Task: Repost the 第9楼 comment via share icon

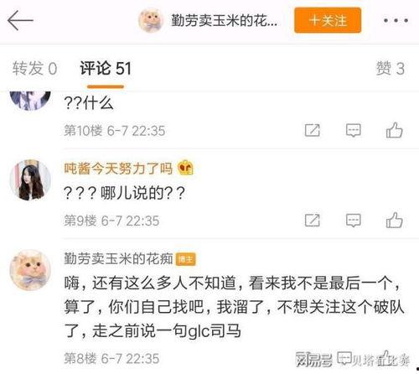Action: pos(313,221)
